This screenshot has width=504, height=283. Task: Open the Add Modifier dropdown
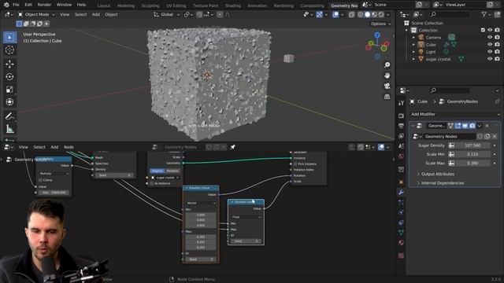455,114
